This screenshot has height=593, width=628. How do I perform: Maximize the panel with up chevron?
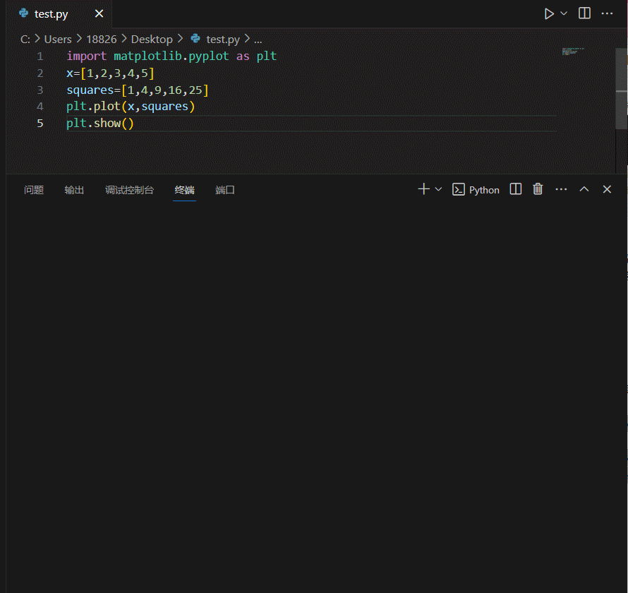pyautogui.click(x=584, y=189)
